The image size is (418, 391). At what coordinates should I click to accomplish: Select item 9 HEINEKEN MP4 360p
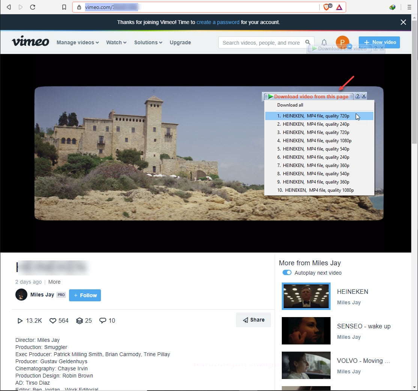click(x=319, y=182)
